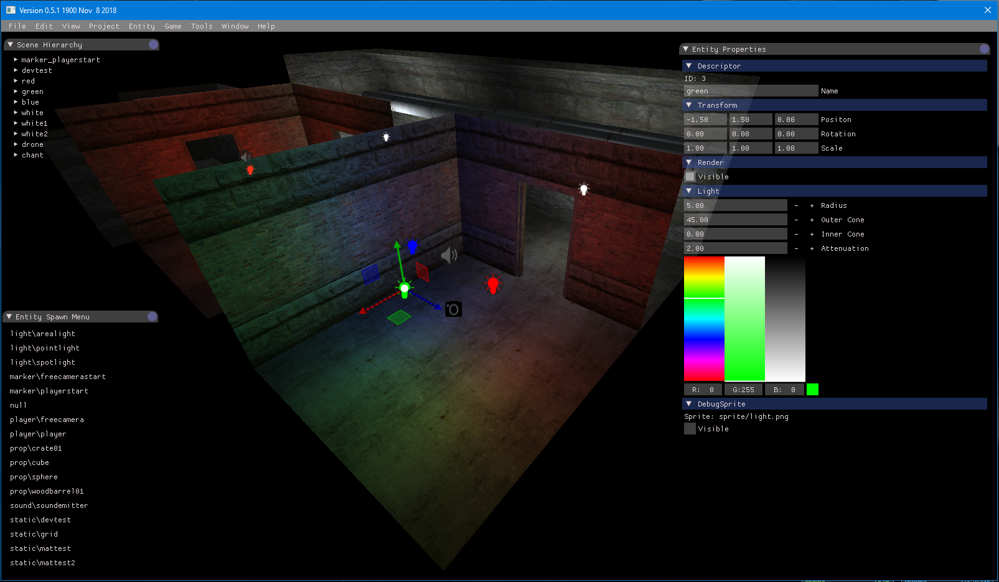Open the Entity menu
The height and width of the screenshot is (582, 999).
point(142,26)
